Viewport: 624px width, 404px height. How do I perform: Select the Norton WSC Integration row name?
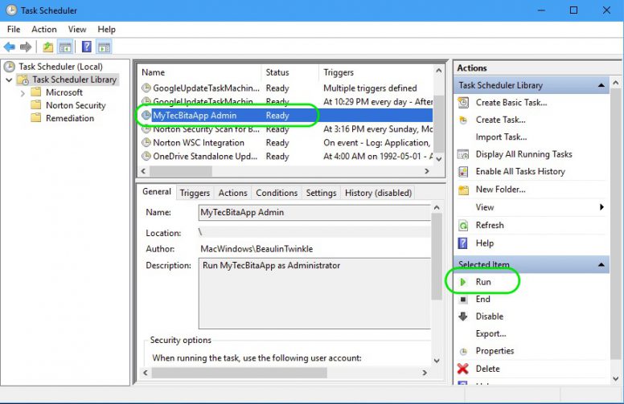point(199,142)
